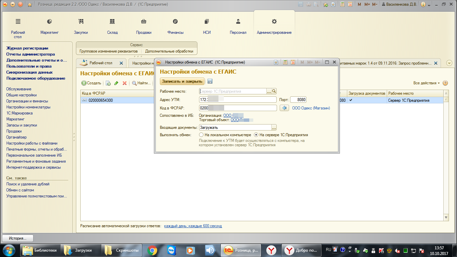
Task: Click the M+ memory button in top bar
Action: 367,5
